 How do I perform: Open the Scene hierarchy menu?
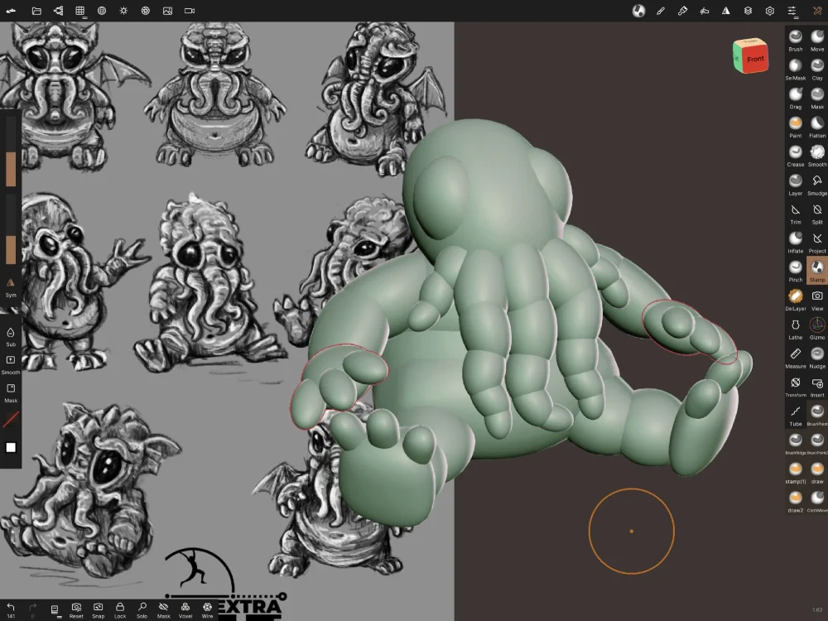[x=58, y=11]
